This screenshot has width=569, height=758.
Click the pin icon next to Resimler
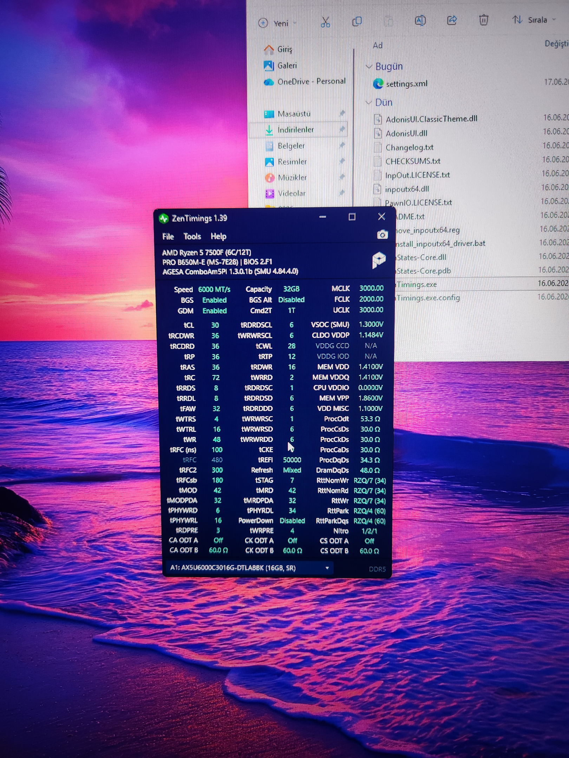[342, 161]
